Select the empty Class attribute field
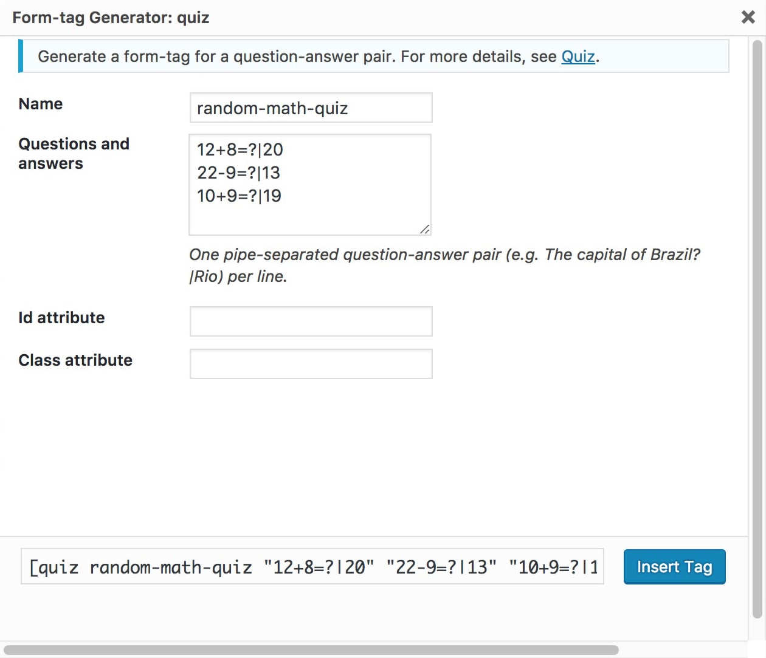The image size is (766, 658). [x=310, y=363]
